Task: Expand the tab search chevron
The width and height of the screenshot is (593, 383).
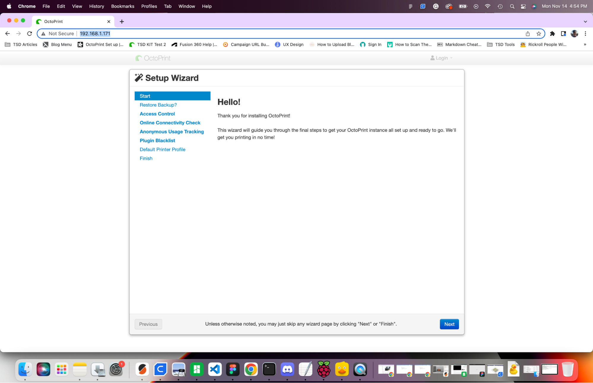Action: coord(585,21)
